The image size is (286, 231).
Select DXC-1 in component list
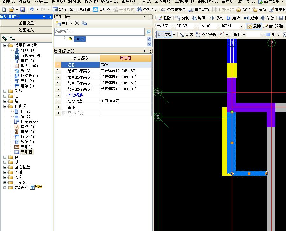[80, 39]
